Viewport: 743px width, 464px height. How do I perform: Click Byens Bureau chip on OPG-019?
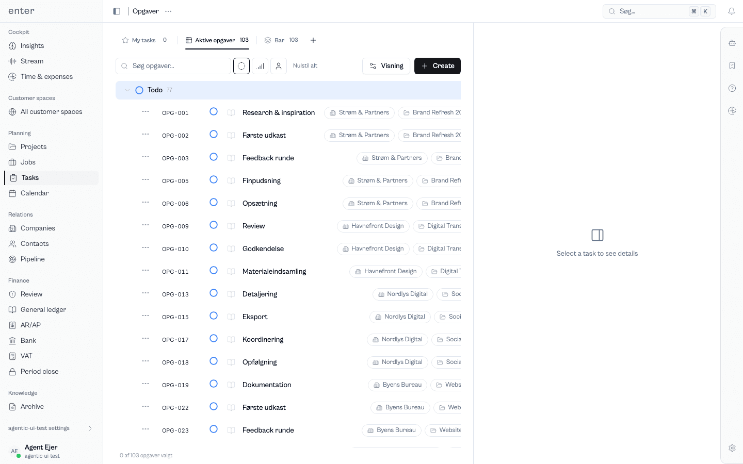(397, 385)
